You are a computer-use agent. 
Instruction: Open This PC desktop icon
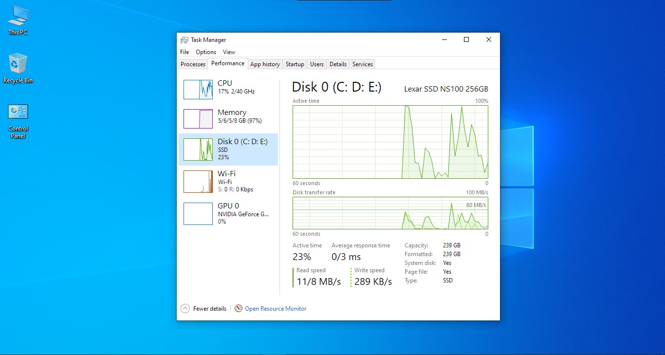pyautogui.click(x=18, y=20)
